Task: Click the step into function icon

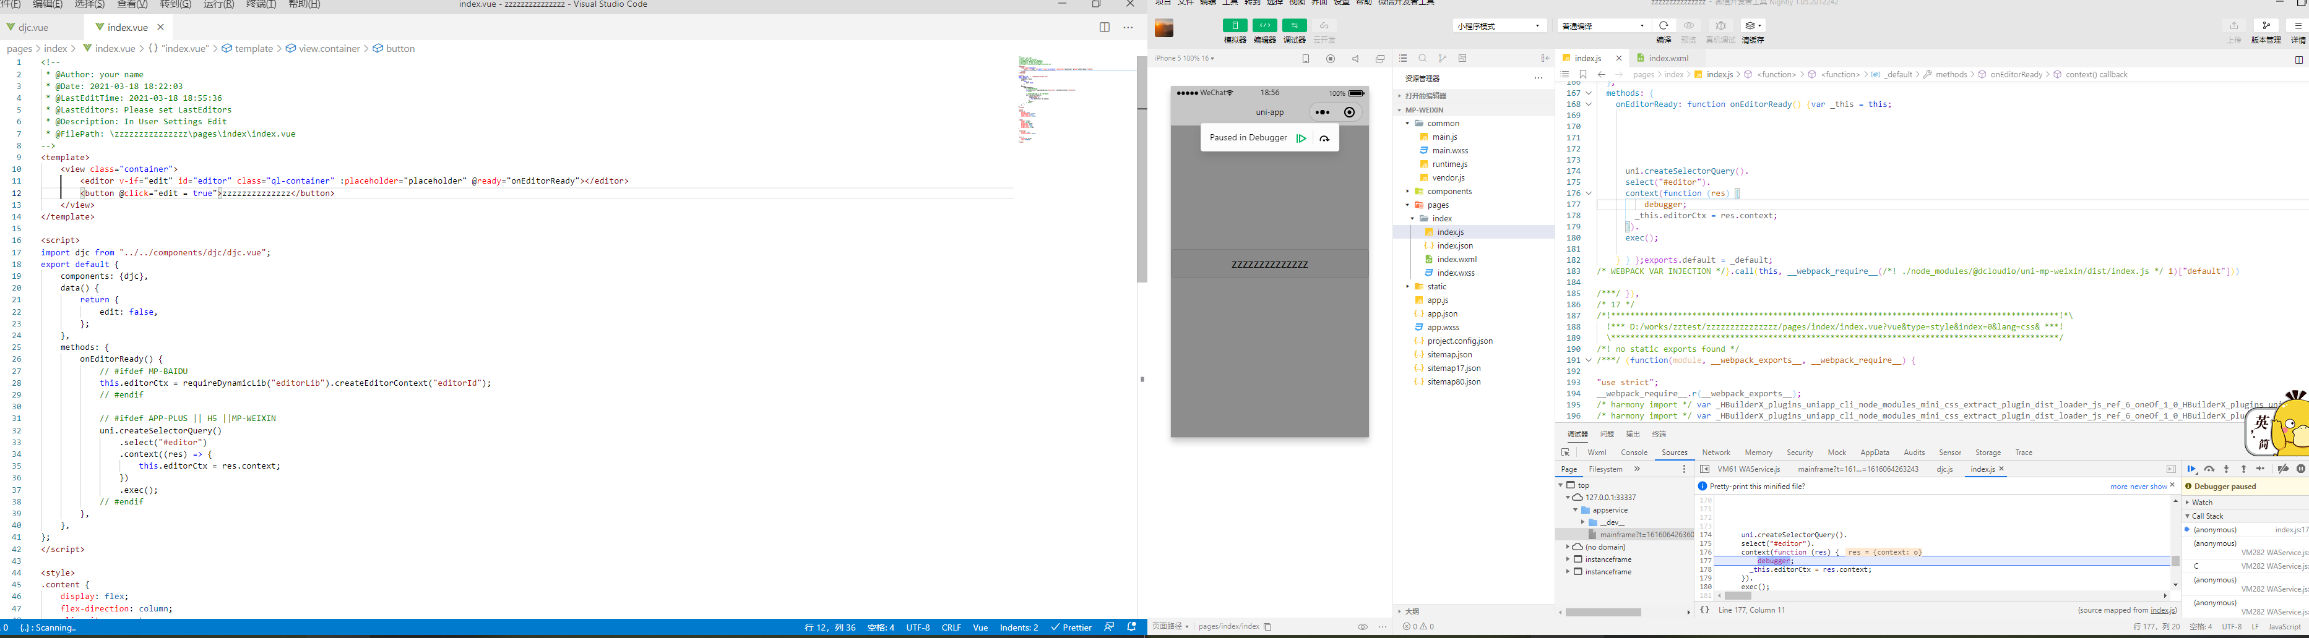Action: coord(2227,469)
